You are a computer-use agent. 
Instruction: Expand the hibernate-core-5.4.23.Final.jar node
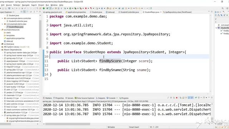pyautogui.click(x=3, y=78)
